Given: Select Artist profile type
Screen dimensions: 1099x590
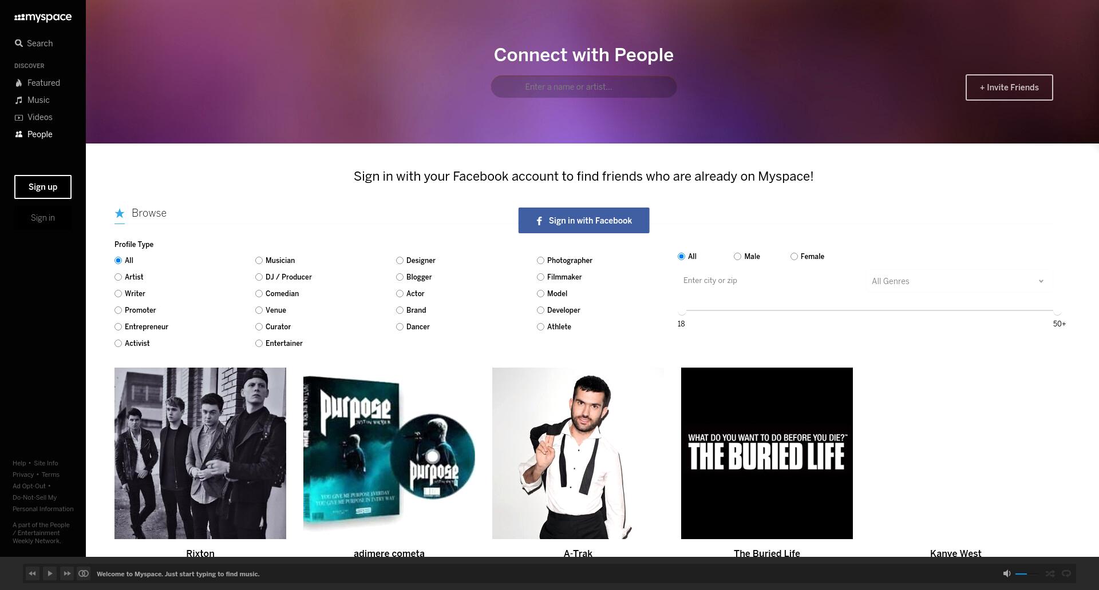Looking at the screenshot, I should (x=118, y=277).
